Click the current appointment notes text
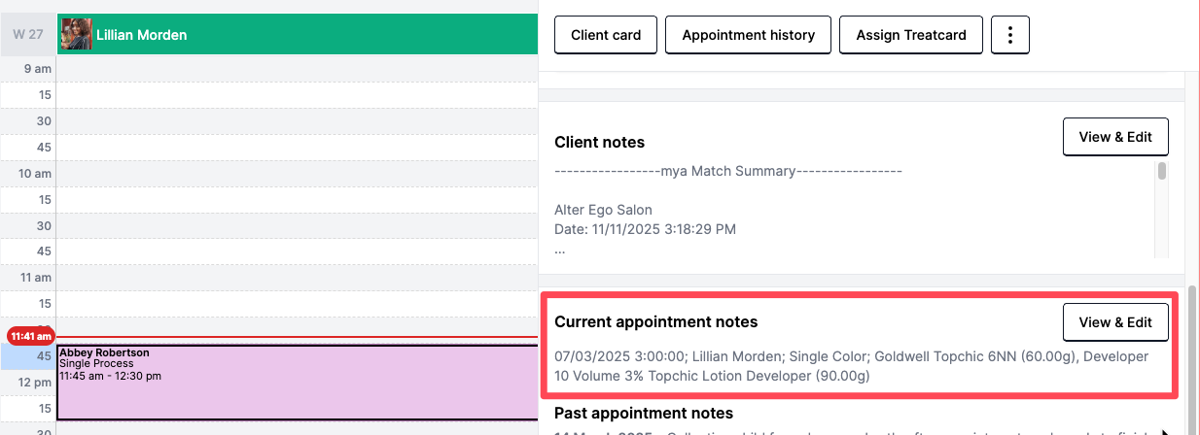Image resolution: width=1200 pixels, height=435 pixels. pyautogui.click(x=851, y=366)
